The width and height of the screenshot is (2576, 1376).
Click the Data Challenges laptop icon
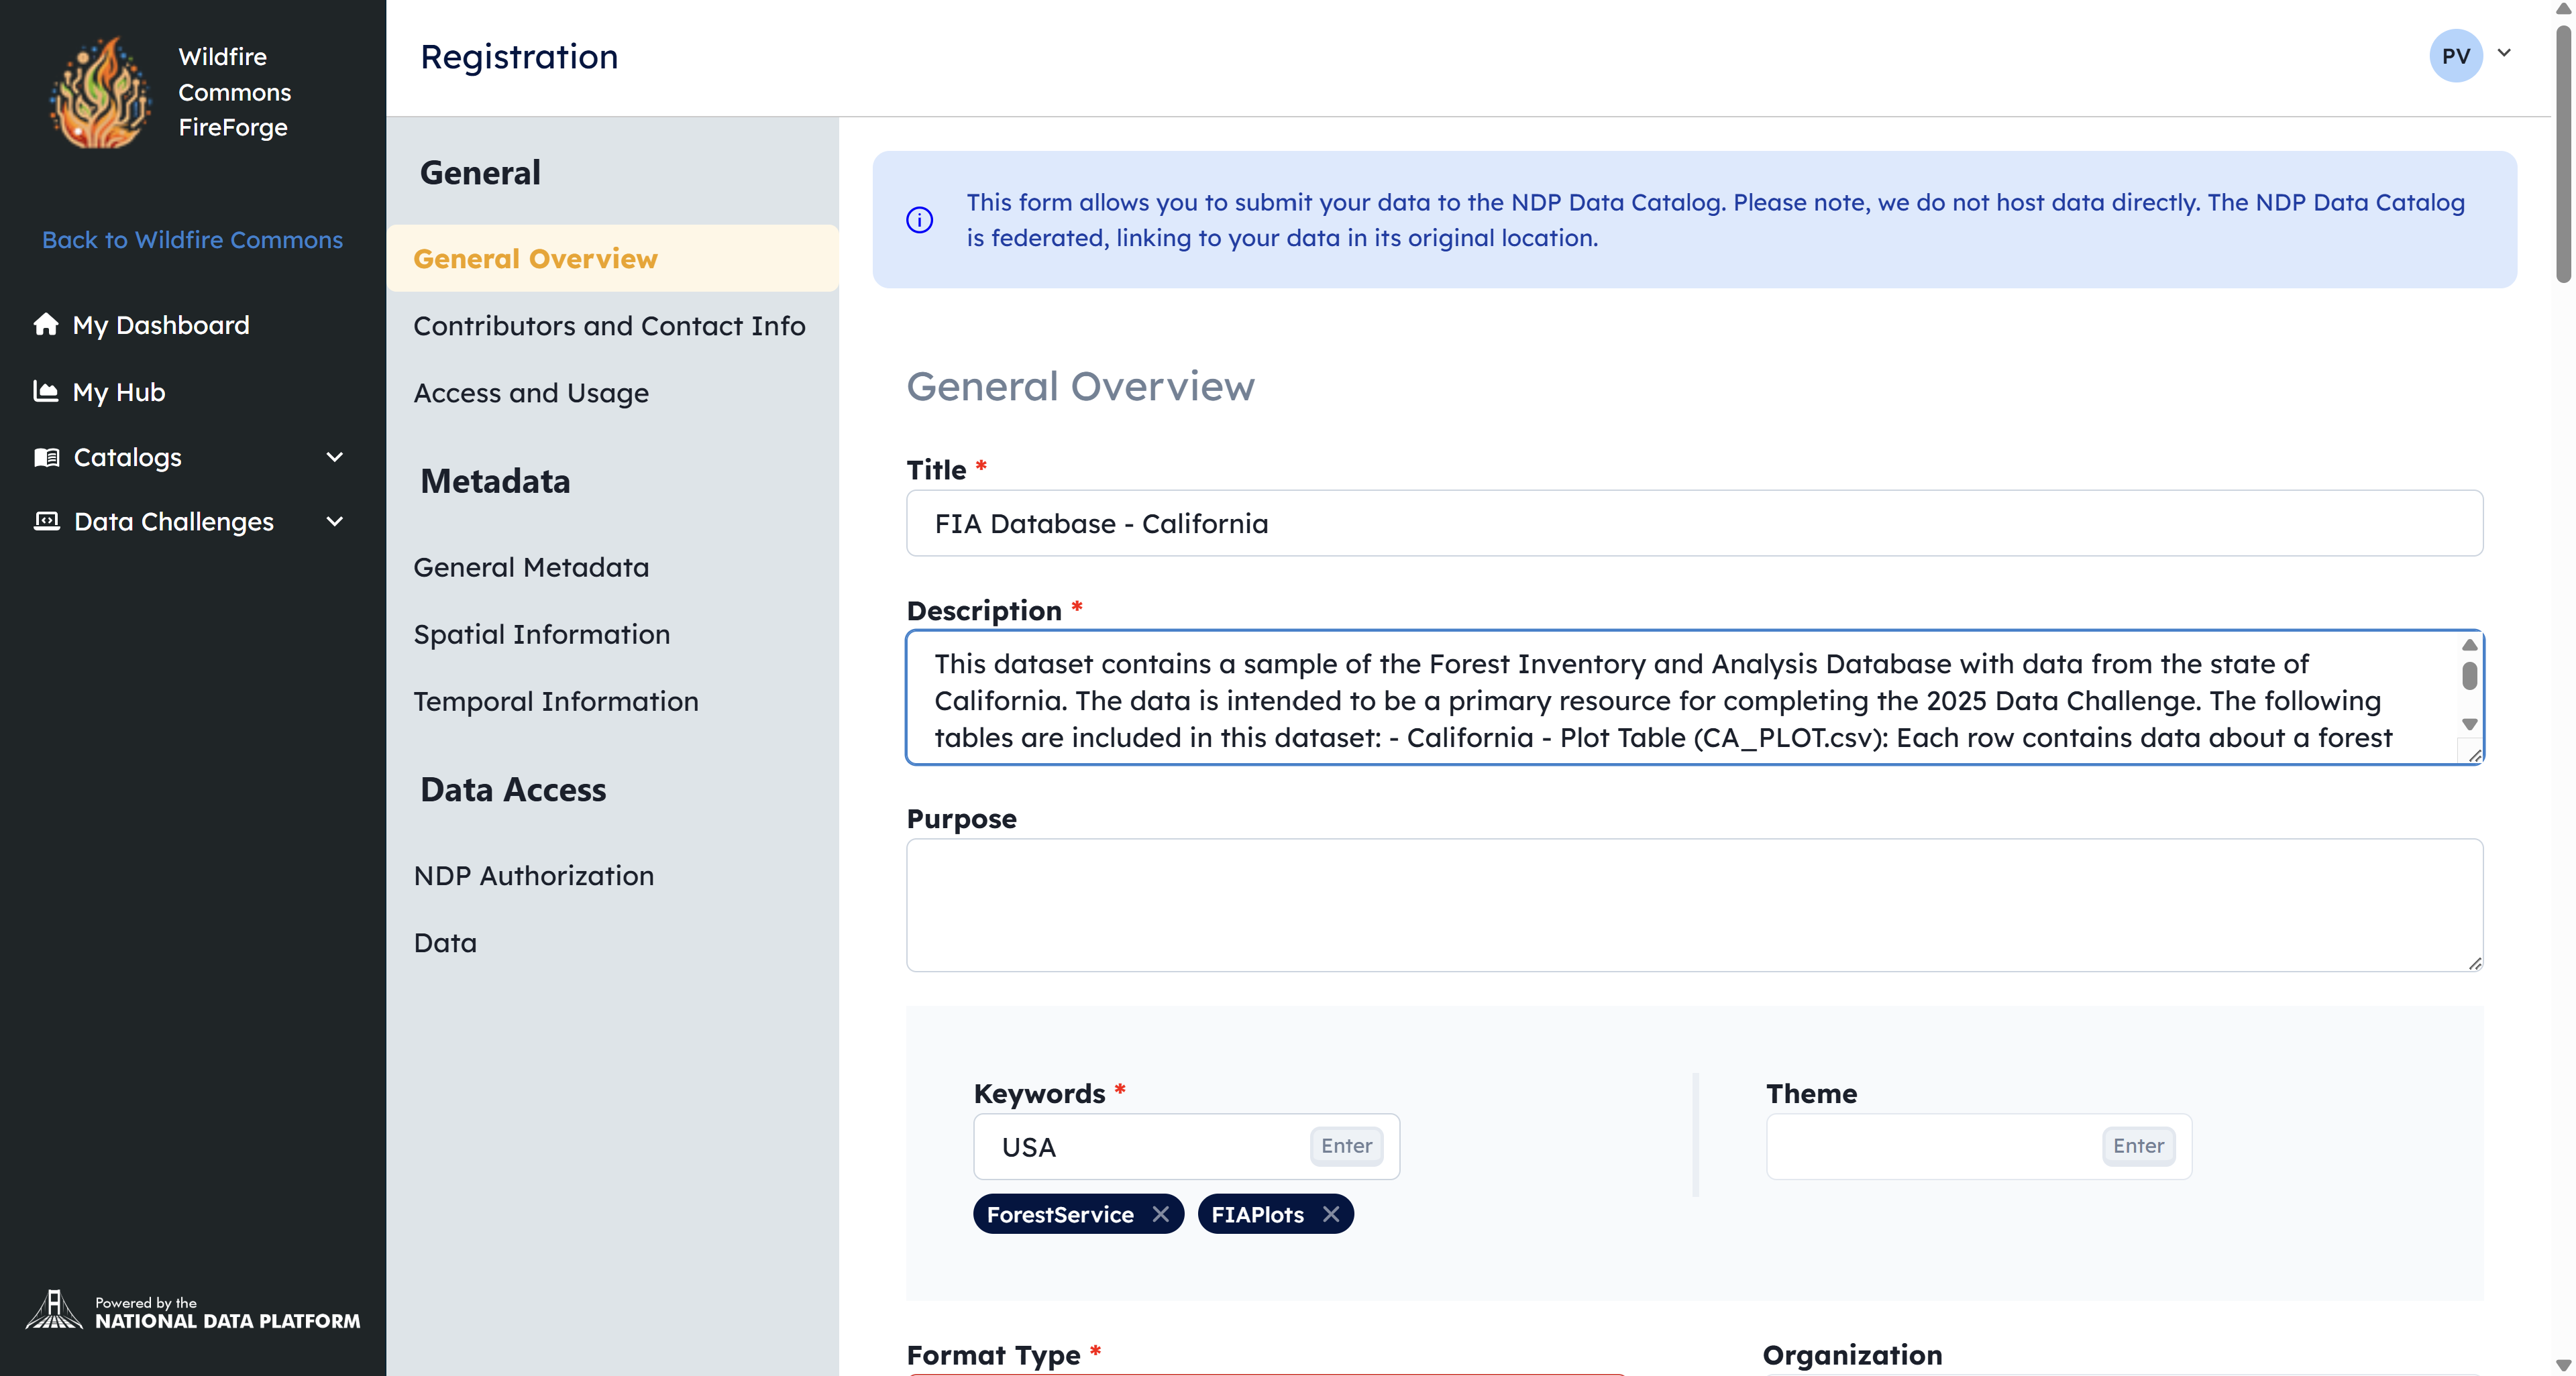(x=46, y=520)
